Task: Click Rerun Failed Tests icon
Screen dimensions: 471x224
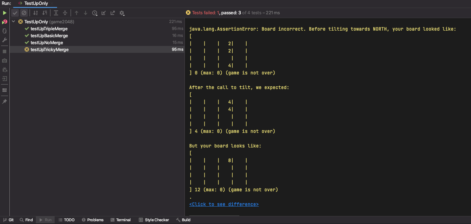Action: (x=5, y=22)
